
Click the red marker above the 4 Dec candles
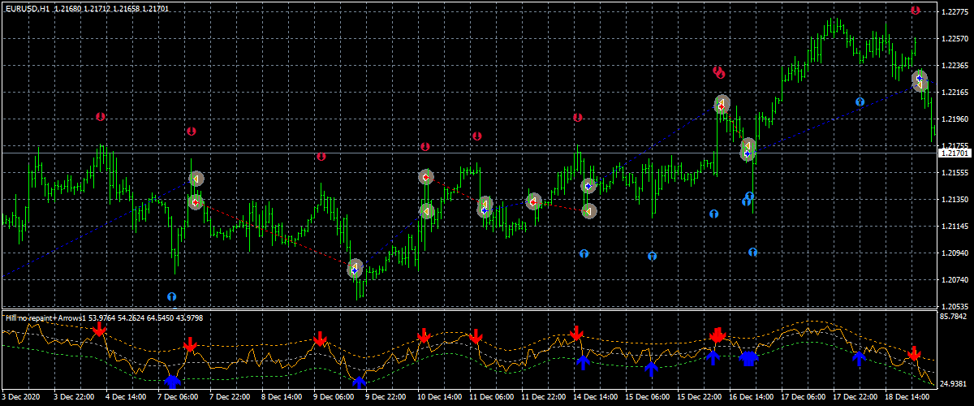101,117
